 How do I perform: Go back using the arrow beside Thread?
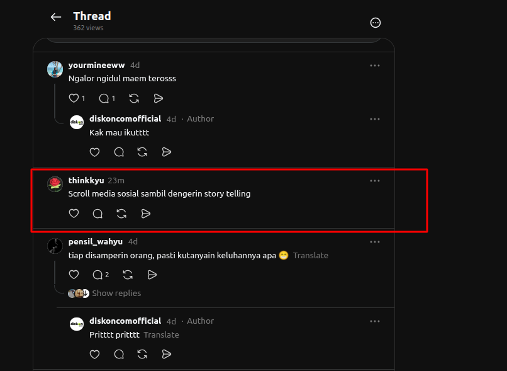(x=56, y=17)
